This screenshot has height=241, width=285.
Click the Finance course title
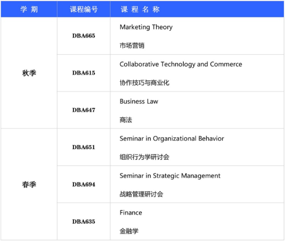[131, 212]
